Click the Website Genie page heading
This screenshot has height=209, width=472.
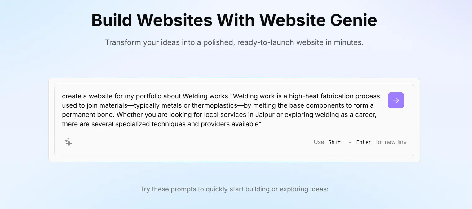tap(234, 20)
